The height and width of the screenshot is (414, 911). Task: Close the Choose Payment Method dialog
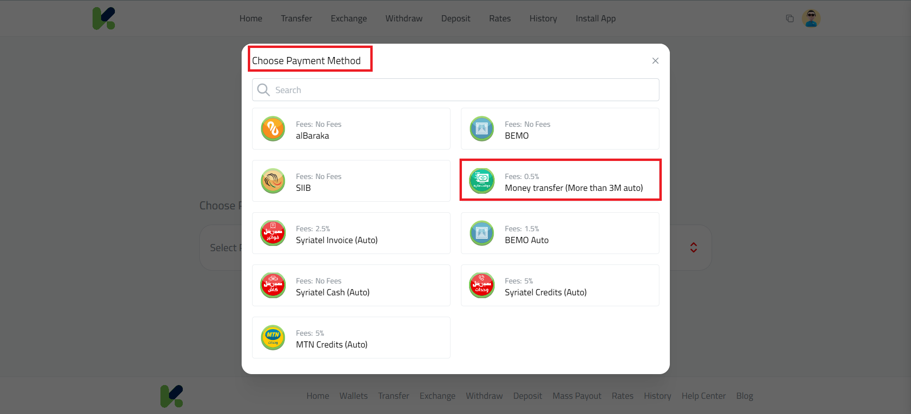655,61
